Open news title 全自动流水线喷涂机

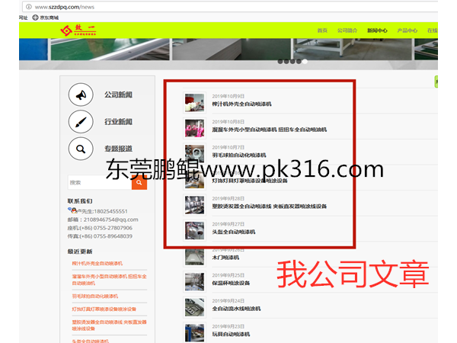point(236,309)
